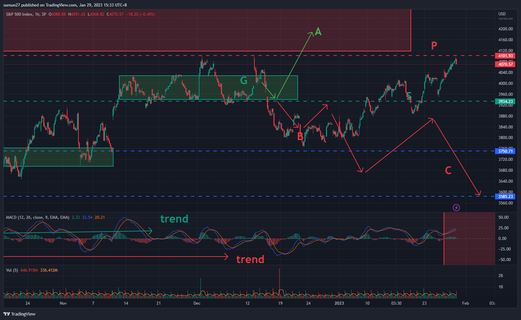Image resolution: width=521 pixels, height=320 pixels.
Task: Click the red letter B annotation
Action: pos(300,136)
